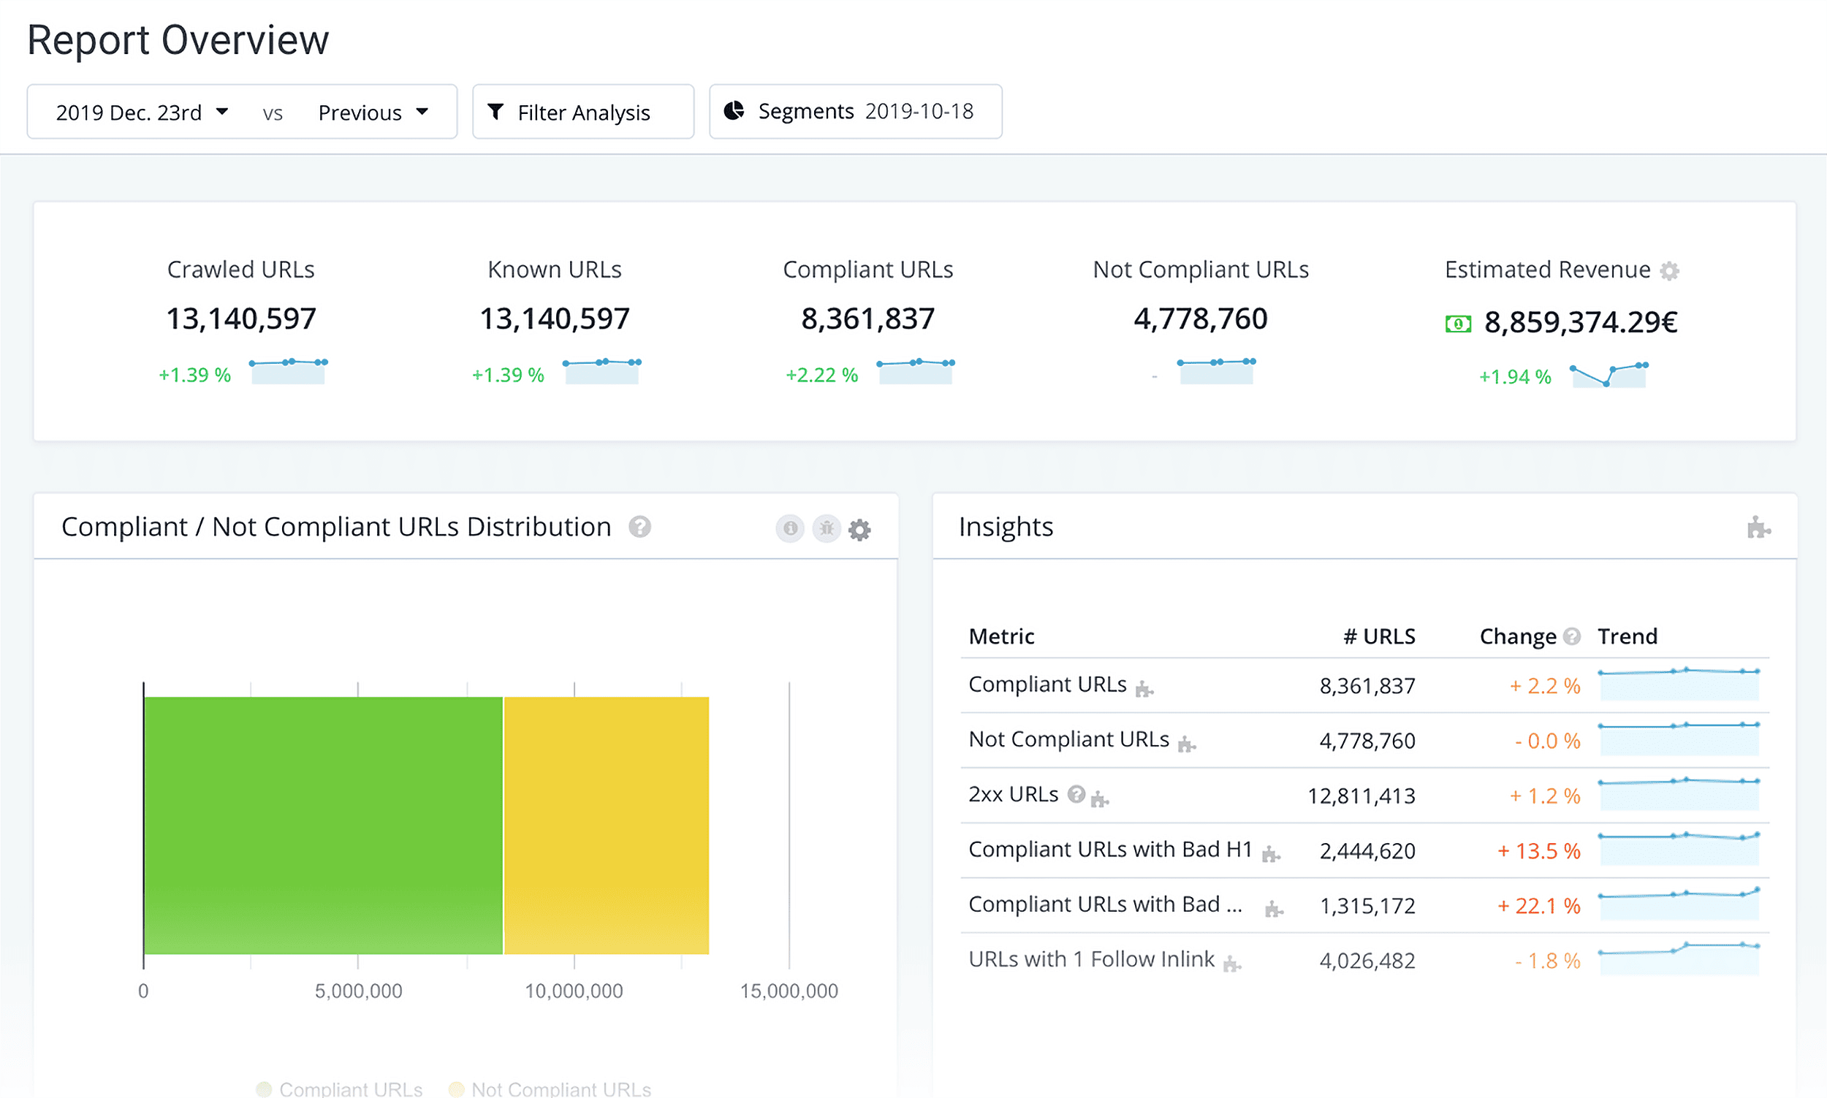The height and width of the screenshot is (1098, 1827).
Task: Click trend sparkline in Compliant URLs with Bad H1 row
Action: pyautogui.click(x=1678, y=850)
